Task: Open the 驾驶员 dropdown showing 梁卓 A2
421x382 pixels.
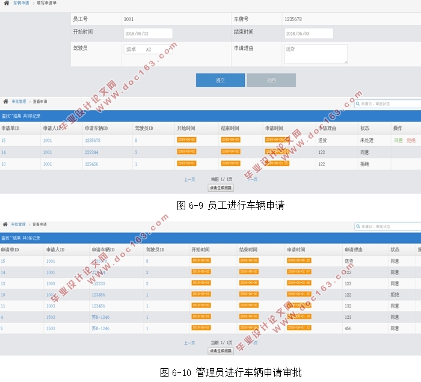Action: (x=148, y=49)
